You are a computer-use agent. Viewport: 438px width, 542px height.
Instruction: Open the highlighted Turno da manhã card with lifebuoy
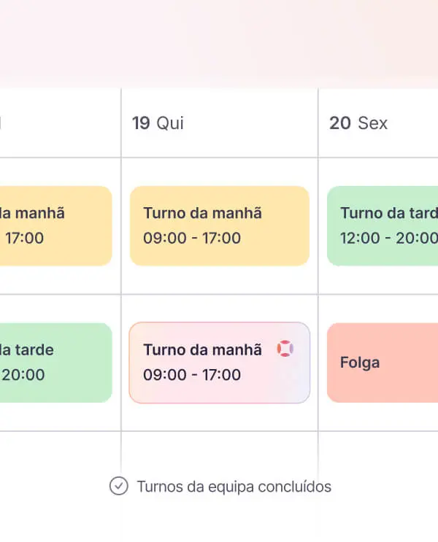219,363
